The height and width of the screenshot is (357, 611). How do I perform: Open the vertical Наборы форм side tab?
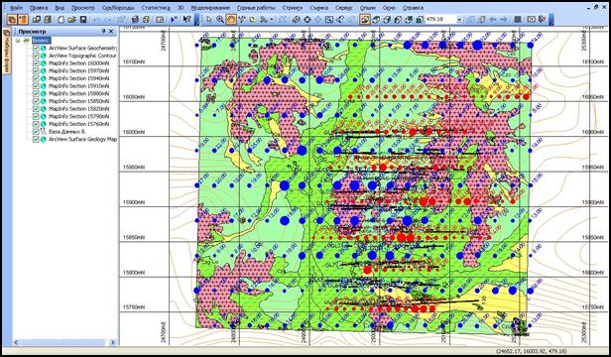pos(7,51)
